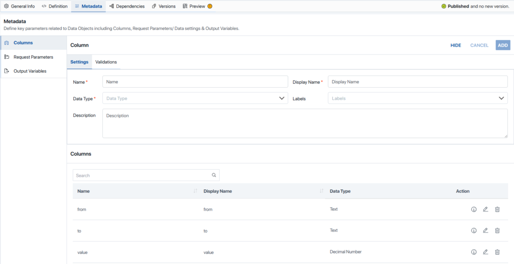Click the CANCEL button
The width and height of the screenshot is (514, 264).
pyautogui.click(x=479, y=46)
